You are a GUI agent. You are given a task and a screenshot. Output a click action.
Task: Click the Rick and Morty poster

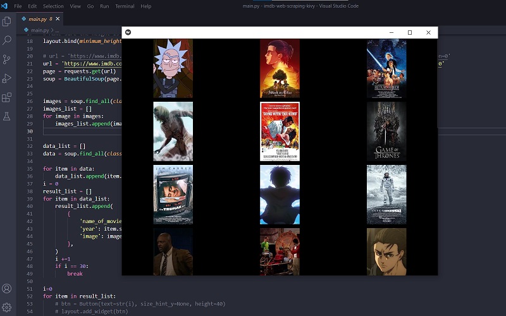[173, 68]
